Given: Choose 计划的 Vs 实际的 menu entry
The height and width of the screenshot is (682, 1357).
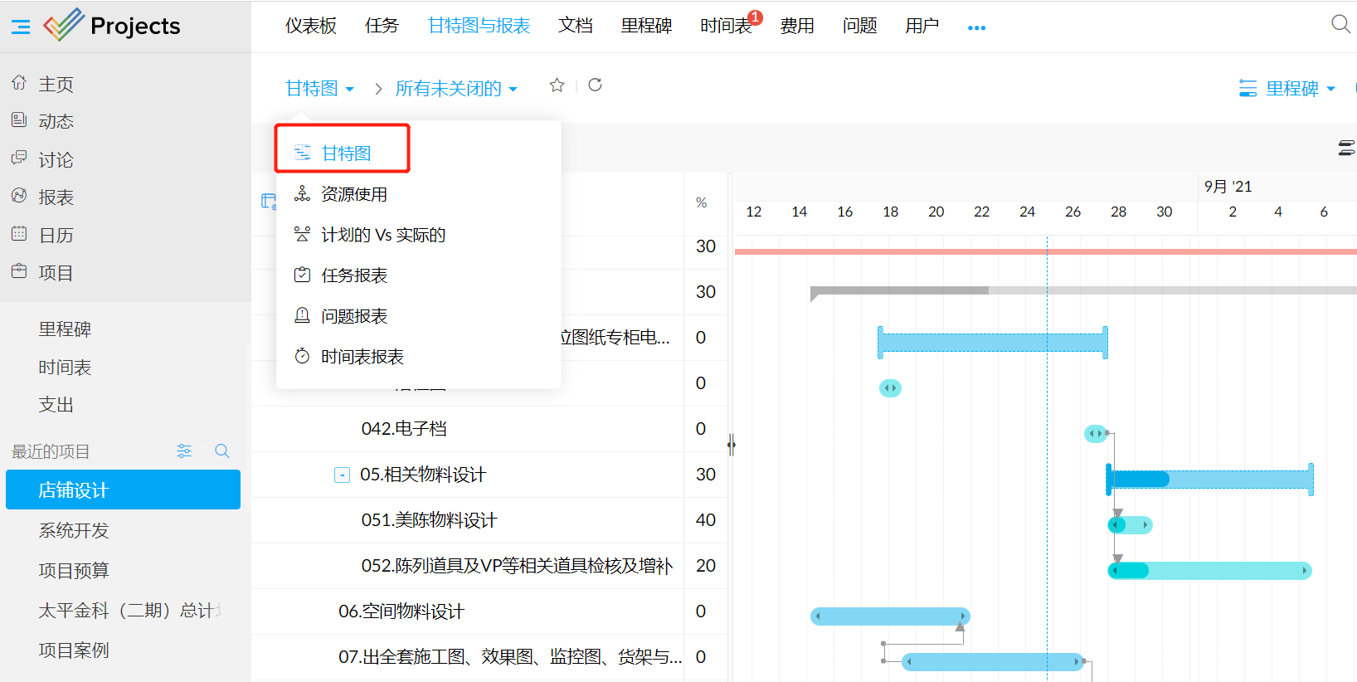Looking at the screenshot, I should click(383, 235).
